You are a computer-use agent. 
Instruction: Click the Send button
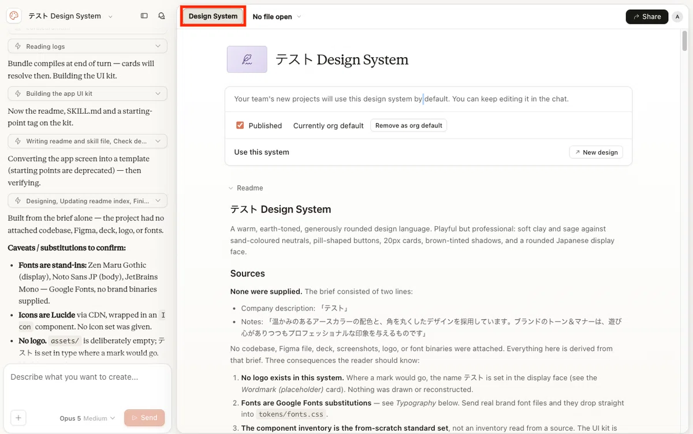tap(144, 418)
